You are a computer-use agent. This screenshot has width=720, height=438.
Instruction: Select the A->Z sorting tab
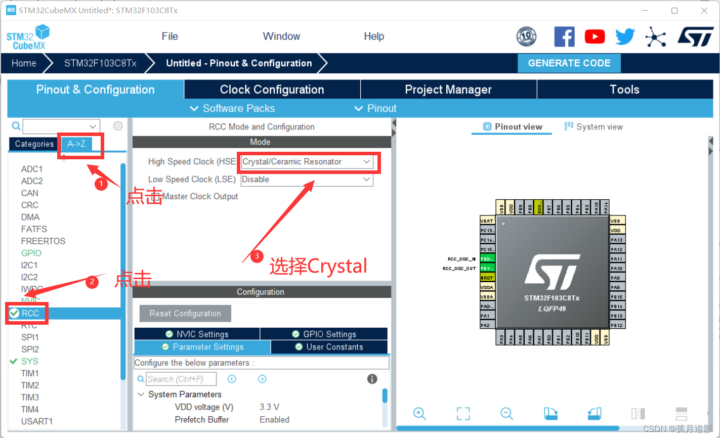coord(76,144)
